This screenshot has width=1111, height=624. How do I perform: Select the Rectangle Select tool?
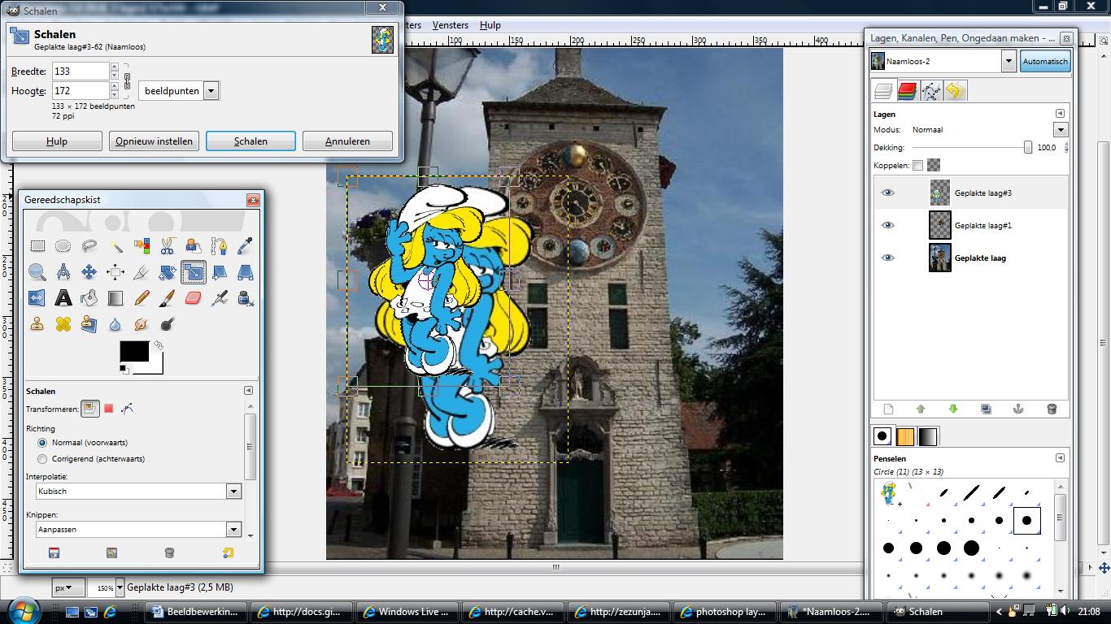point(37,245)
